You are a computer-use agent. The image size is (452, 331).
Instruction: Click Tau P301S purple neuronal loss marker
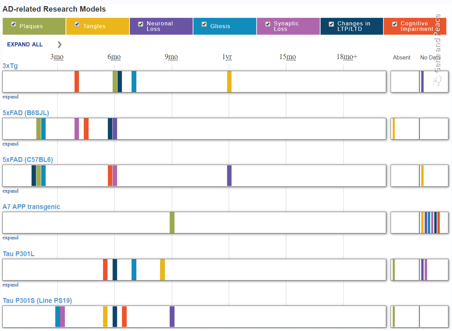[x=172, y=317]
